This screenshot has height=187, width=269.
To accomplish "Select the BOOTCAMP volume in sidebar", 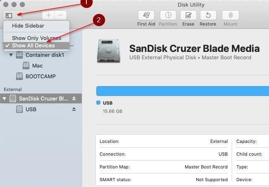I will coord(40,77).
